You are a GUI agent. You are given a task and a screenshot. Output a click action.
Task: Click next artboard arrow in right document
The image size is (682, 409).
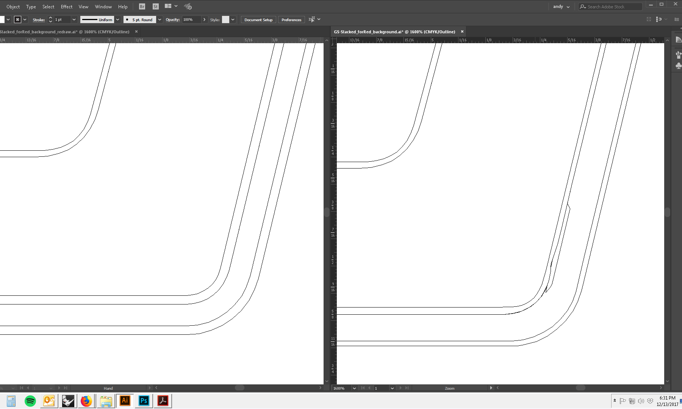coord(400,388)
